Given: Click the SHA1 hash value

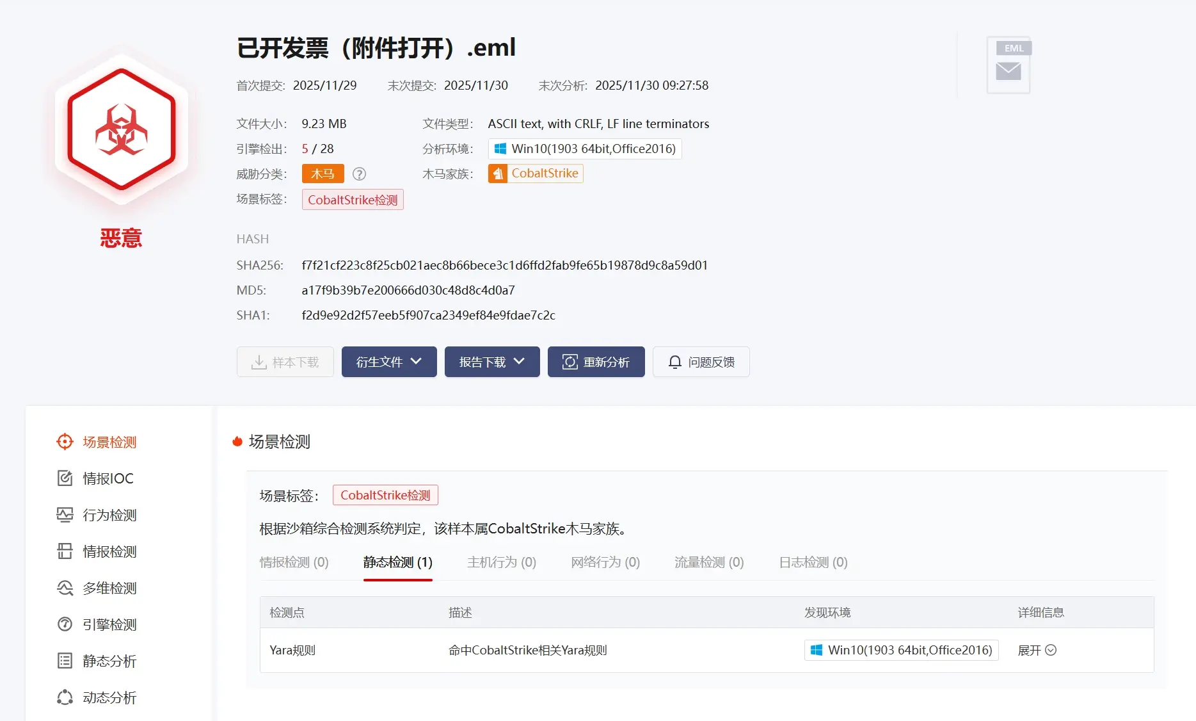Looking at the screenshot, I should point(428,315).
